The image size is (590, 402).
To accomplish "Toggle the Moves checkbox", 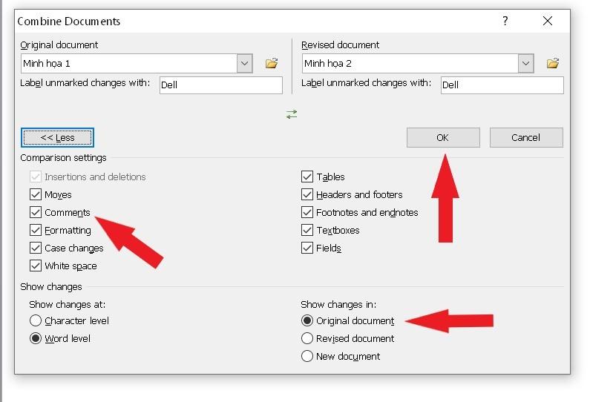I will 36,195.
